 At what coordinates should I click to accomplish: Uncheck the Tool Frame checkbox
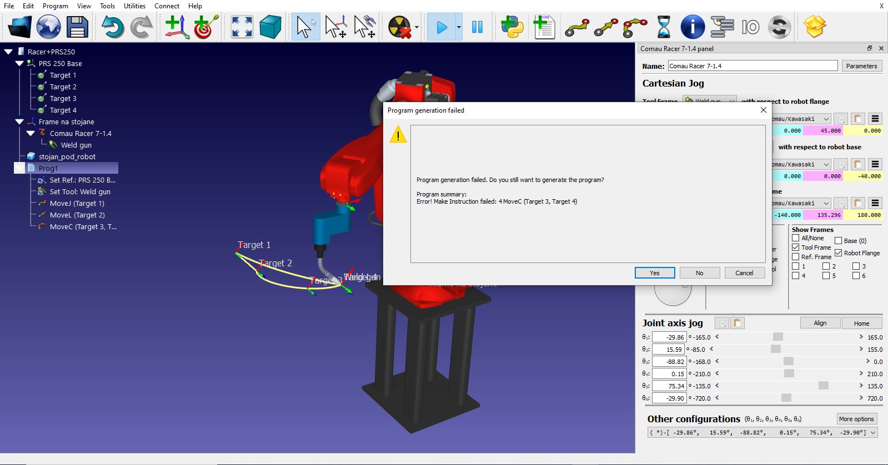pos(796,247)
